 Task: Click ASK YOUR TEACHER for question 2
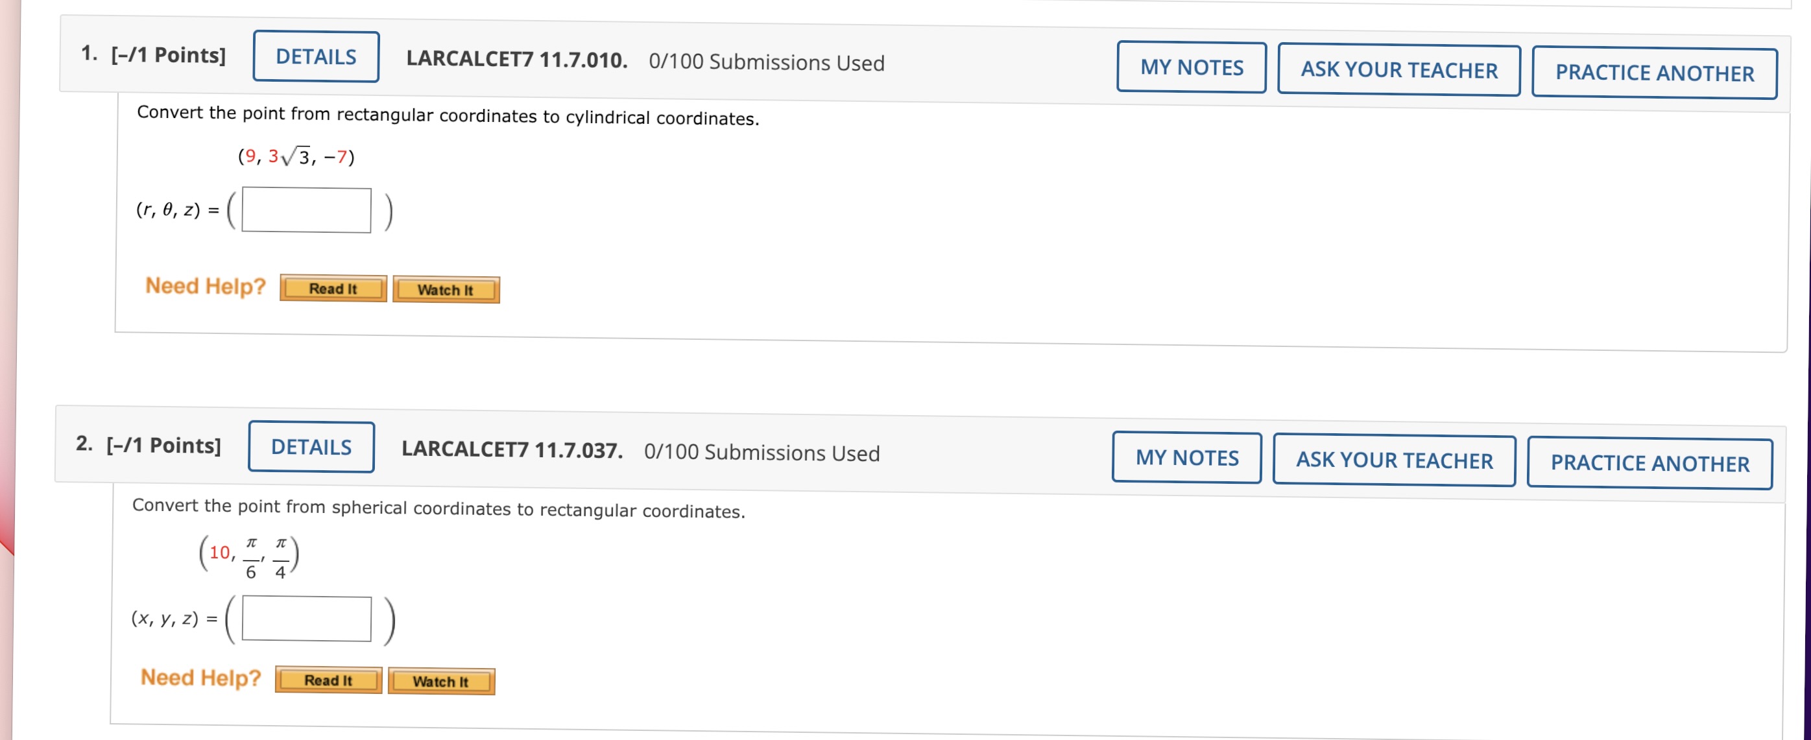[x=1393, y=461]
